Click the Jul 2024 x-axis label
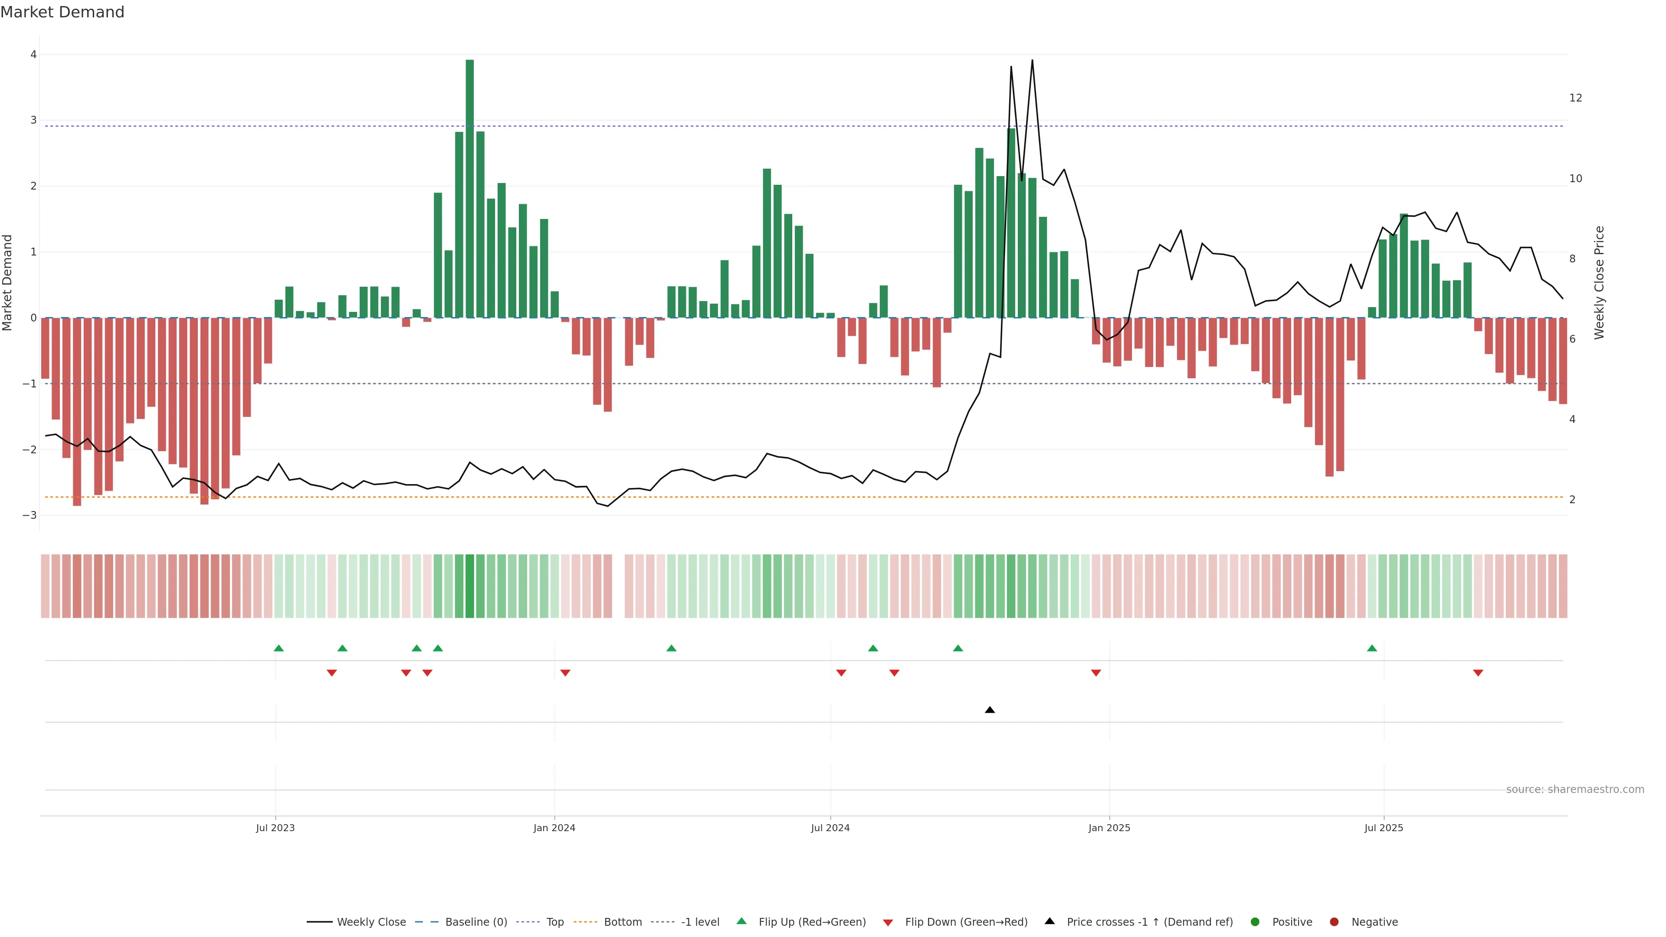The width and height of the screenshot is (1666, 937). pos(830,828)
